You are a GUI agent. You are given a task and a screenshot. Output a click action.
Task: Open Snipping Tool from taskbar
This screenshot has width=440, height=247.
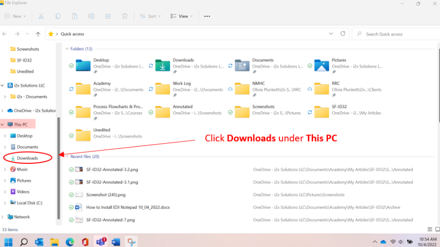pyautogui.click(x=131, y=242)
